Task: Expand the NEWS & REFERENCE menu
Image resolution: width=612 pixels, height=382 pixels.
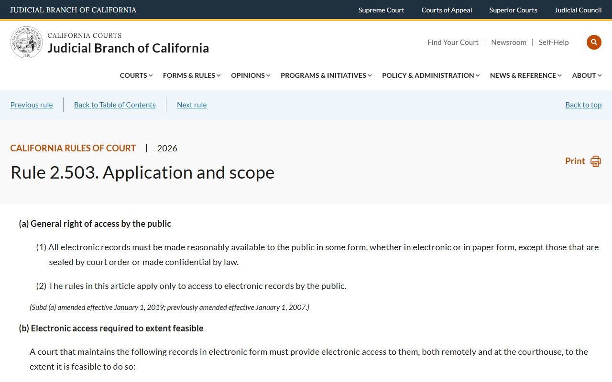Action: (526, 75)
